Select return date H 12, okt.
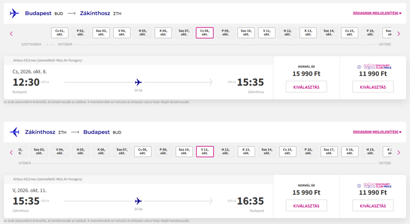 pos(225,152)
